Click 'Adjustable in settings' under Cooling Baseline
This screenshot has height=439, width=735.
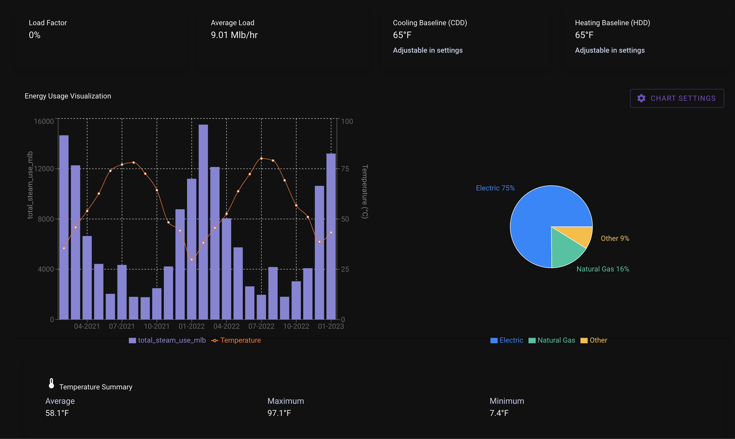point(428,50)
